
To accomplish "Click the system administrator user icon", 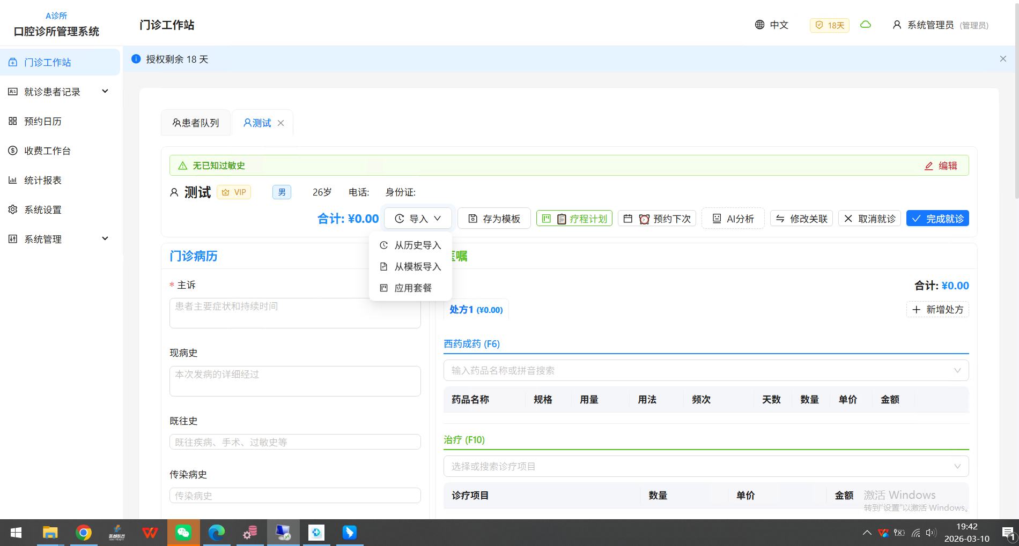I will 896,25.
